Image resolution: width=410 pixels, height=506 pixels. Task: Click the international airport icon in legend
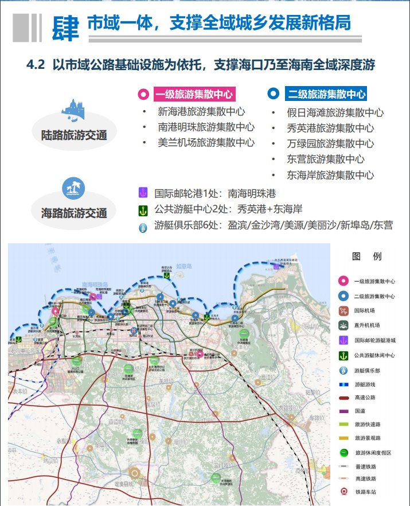tap(343, 311)
